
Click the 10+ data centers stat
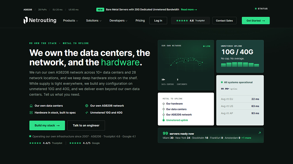point(167,82)
